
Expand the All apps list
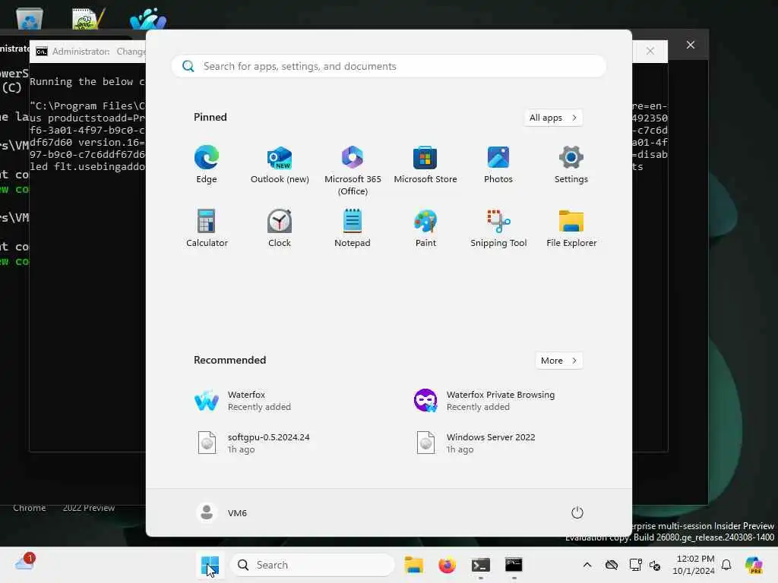[x=553, y=118]
